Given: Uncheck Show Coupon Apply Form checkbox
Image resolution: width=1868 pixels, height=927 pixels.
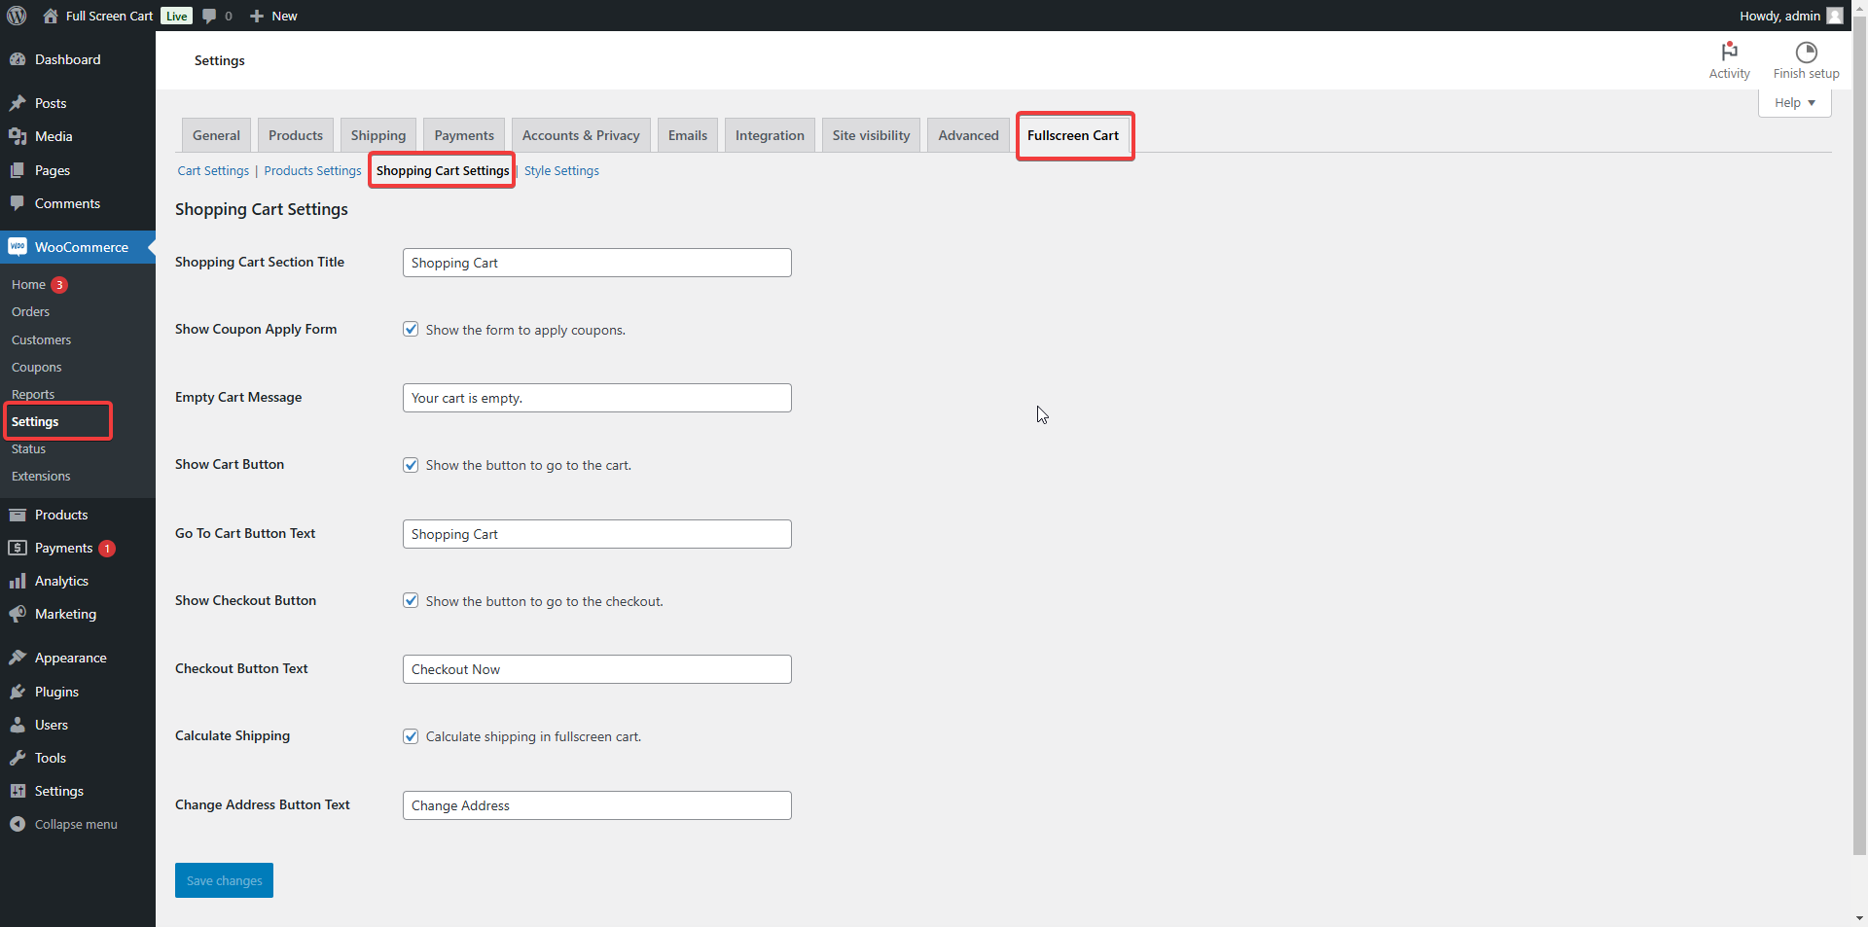Looking at the screenshot, I should [411, 330].
